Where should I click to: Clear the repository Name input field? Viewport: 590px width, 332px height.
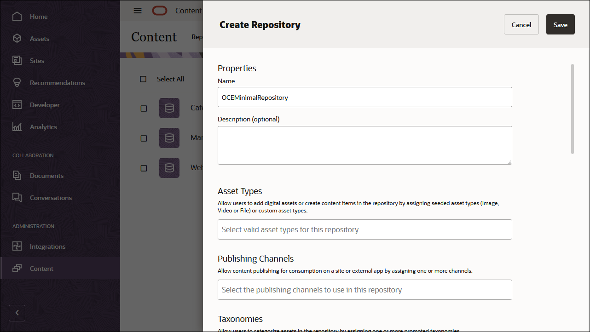coord(364,97)
